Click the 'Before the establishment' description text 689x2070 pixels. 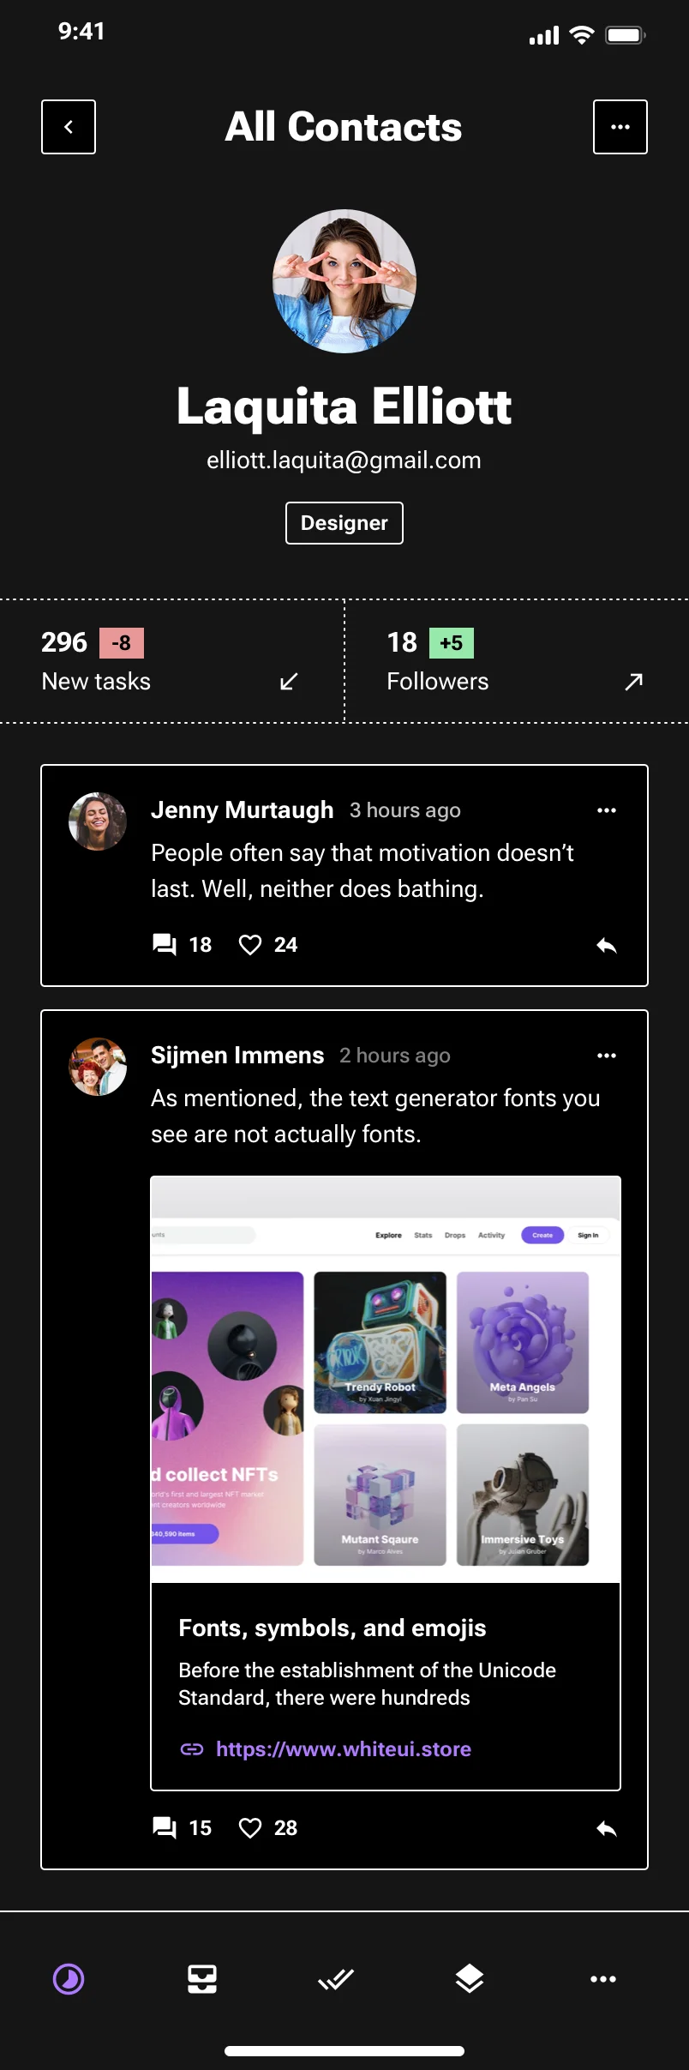[x=368, y=1683]
